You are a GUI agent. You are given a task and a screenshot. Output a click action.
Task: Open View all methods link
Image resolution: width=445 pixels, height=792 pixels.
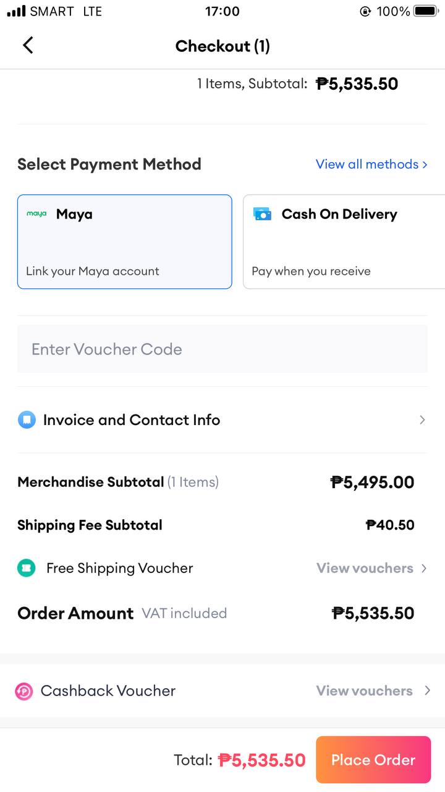pyautogui.click(x=371, y=164)
